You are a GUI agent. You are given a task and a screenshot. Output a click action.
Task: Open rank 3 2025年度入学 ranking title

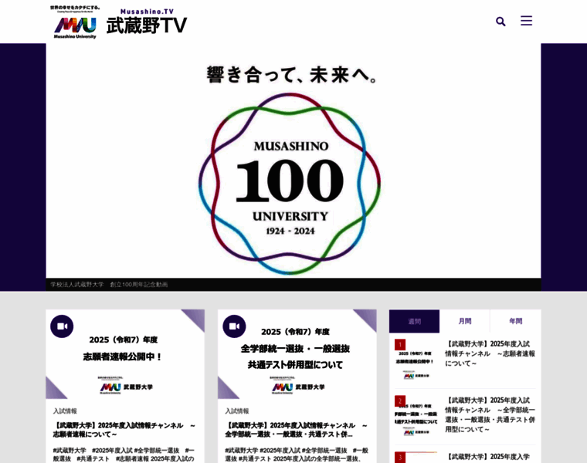point(488,457)
